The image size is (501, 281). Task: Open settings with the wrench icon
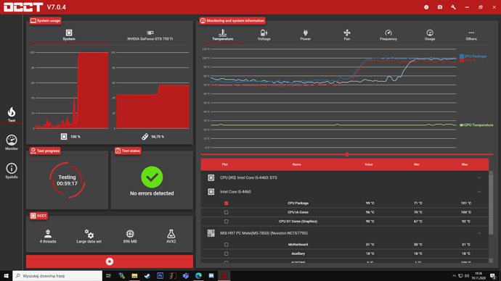pyautogui.click(x=453, y=7)
